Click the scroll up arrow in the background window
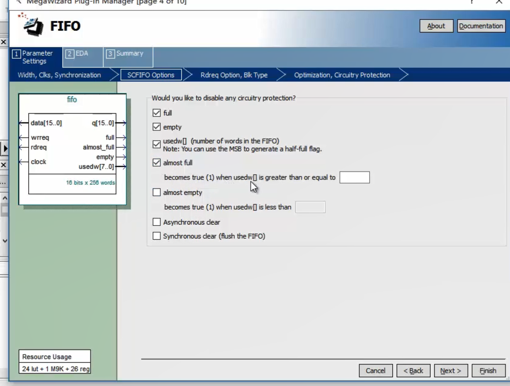Screen dimensions: 510x386 tap(5, 198)
